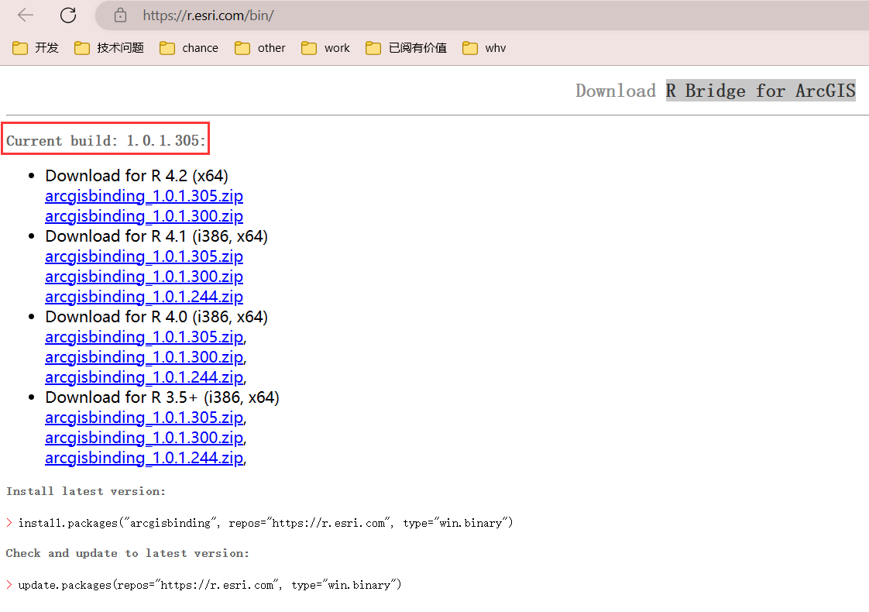Download 1.0.1.300 zip under R 4.2
Viewport: 869px width, 612px height.
click(x=144, y=216)
